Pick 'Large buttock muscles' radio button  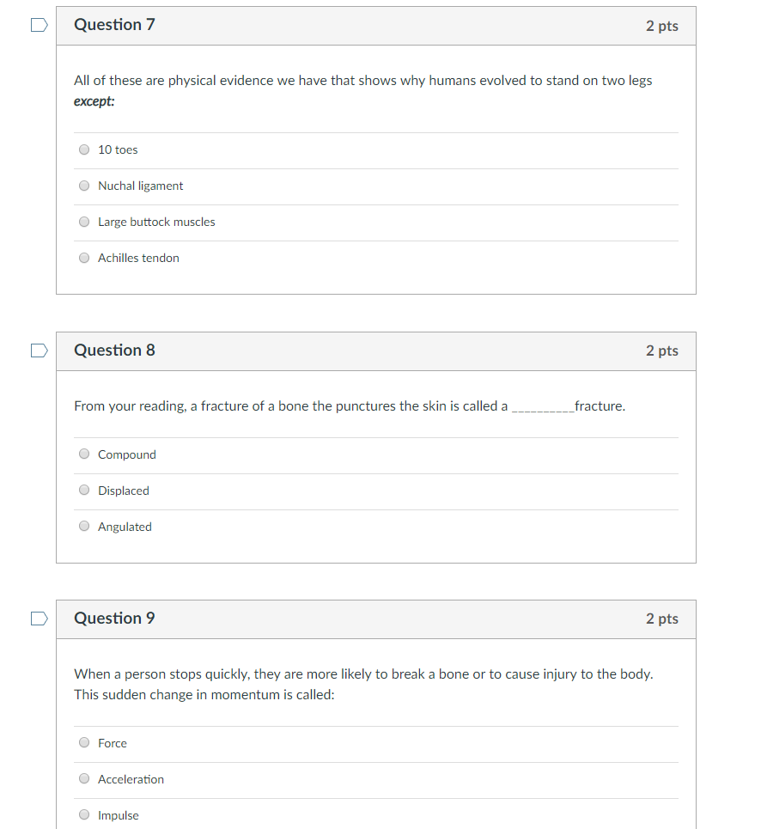84,222
